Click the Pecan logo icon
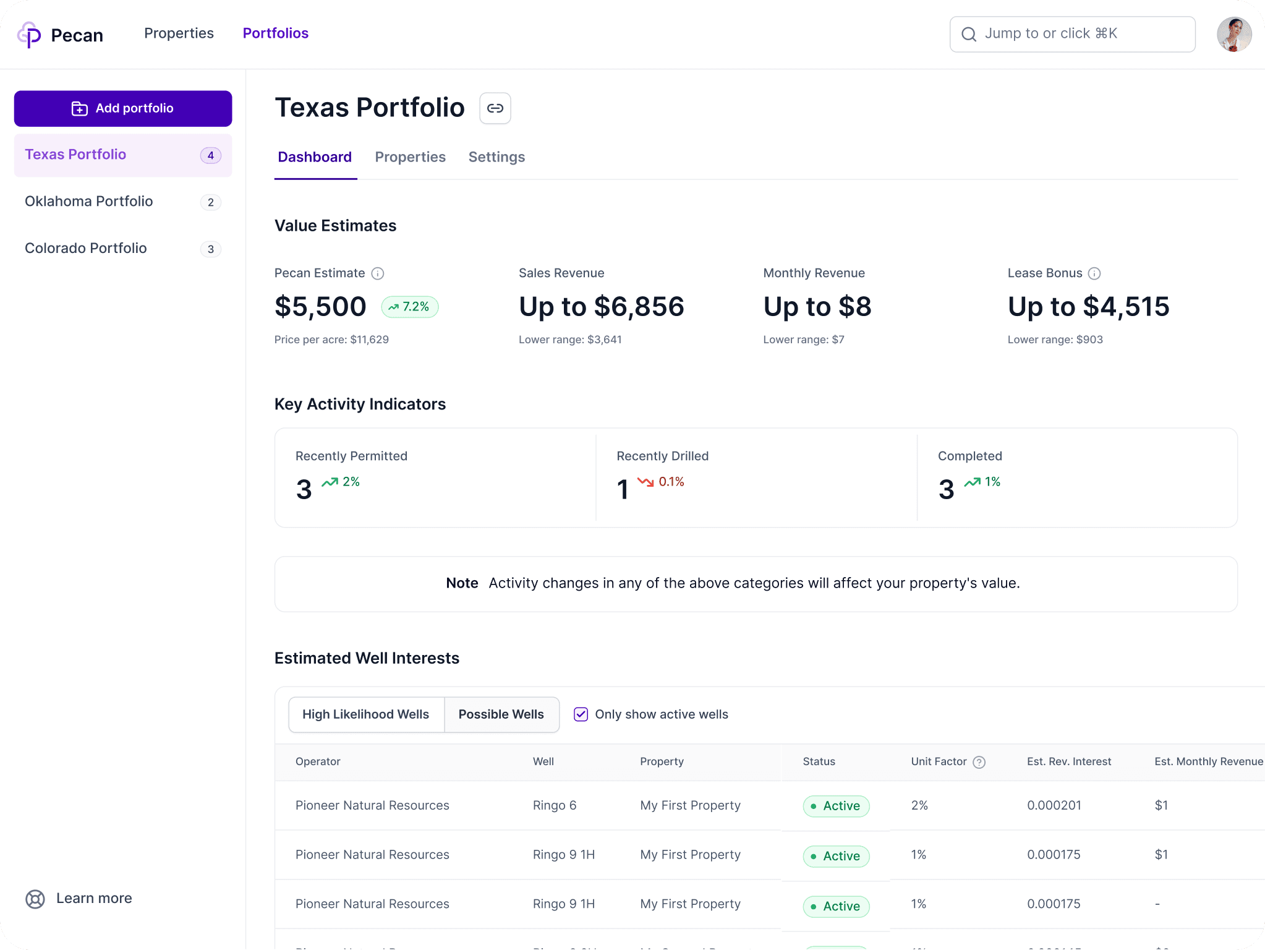The image size is (1265, 950). [29, 35]
